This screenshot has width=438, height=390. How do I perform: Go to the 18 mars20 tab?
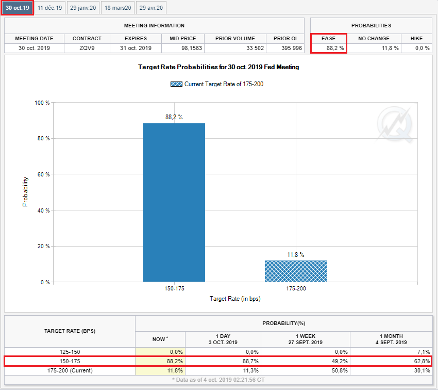[117, 8]
